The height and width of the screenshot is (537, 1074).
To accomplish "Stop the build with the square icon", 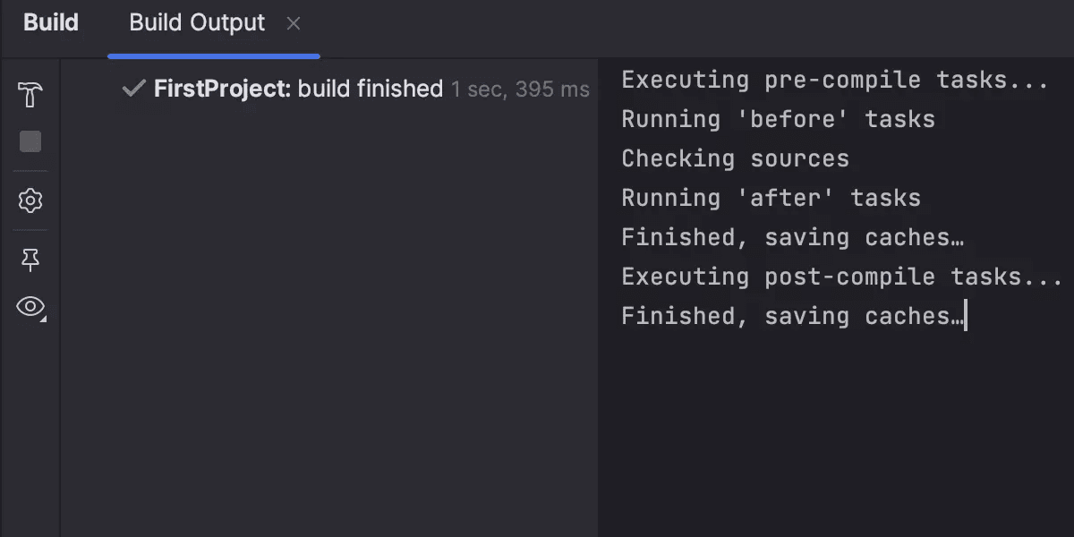I will [30, 141].
